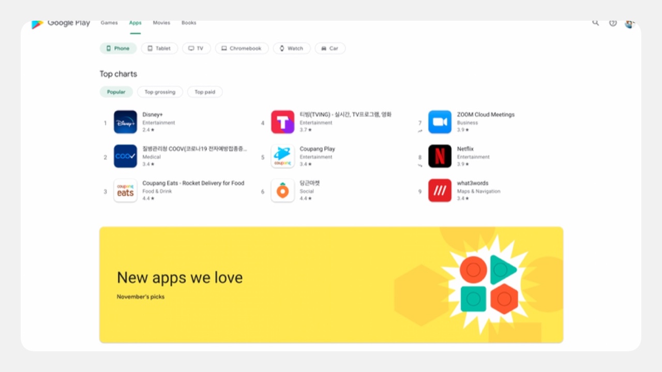Select the TV device filter
Viewport: 662px width, 372px height.
197,48
